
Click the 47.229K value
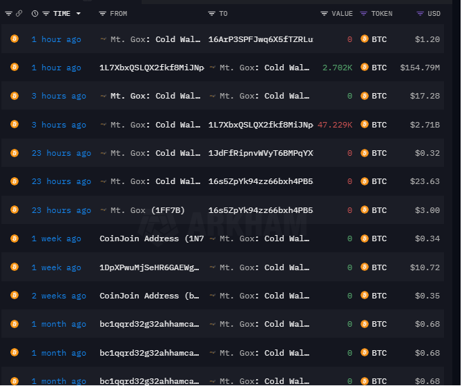[335, 125]
